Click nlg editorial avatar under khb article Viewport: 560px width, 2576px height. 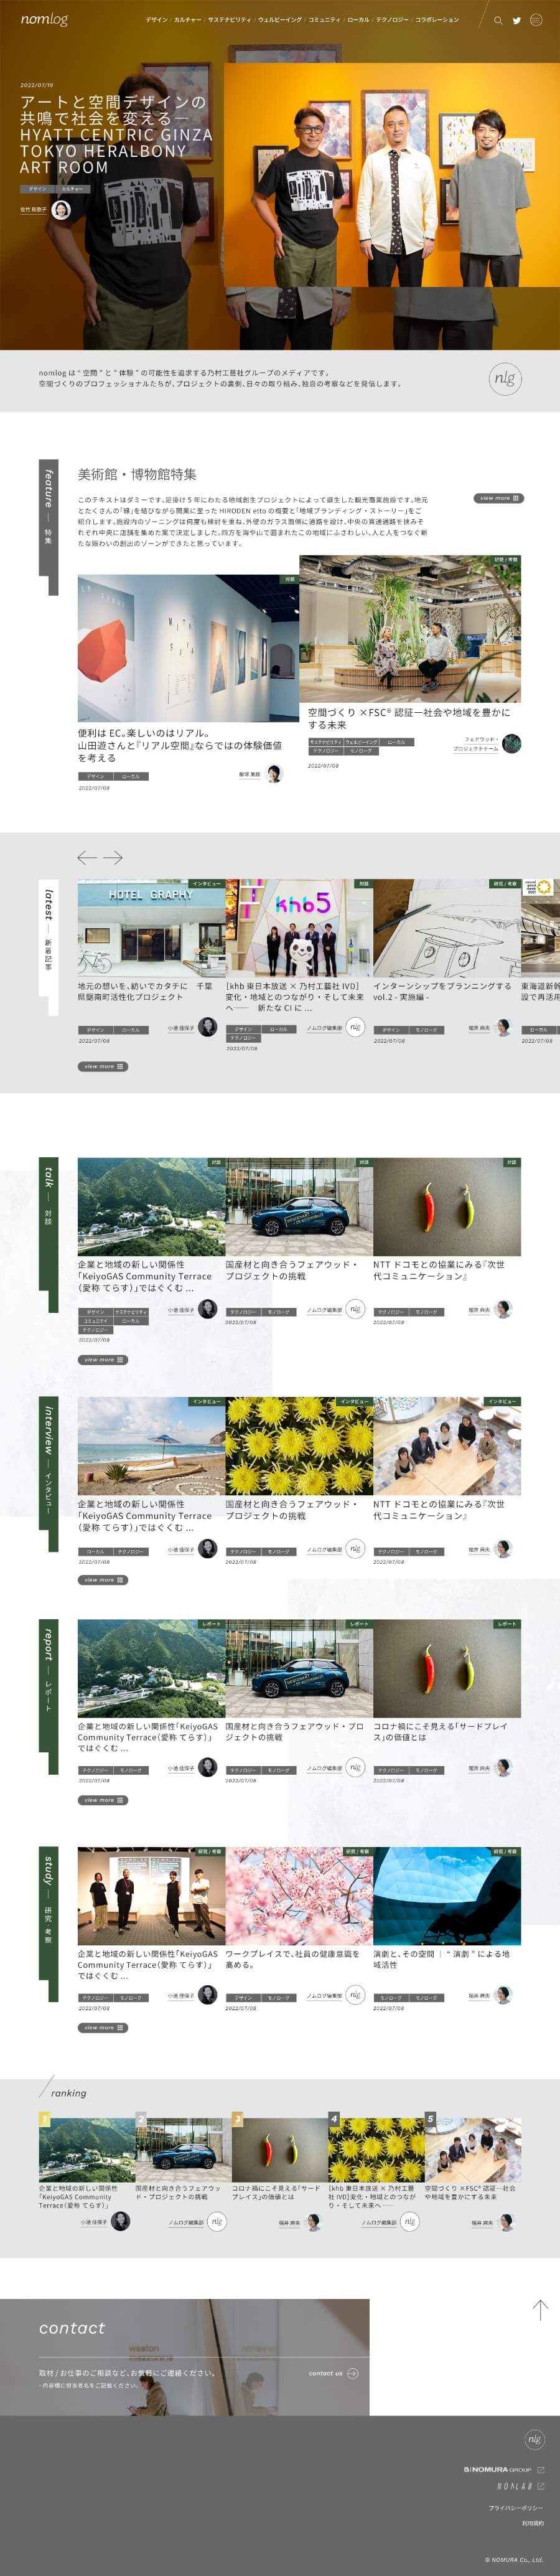[x=355, y=1027]
